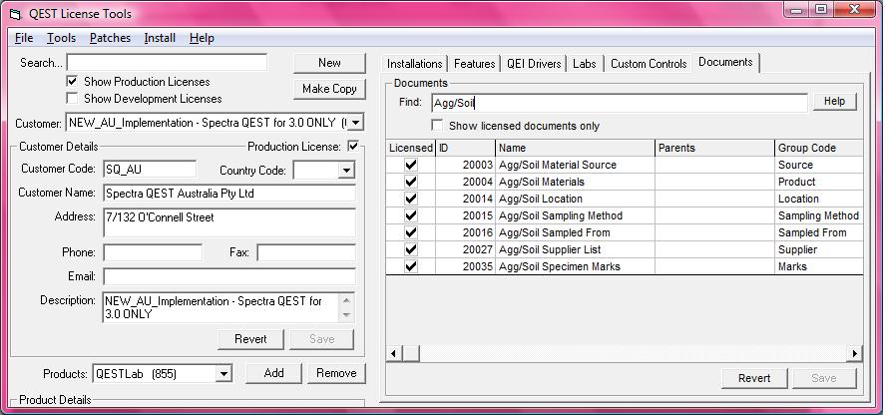This screenshot has width=888, height=415.
Task: Enable Show Development Licenses checkbox
Action: coord(72,99)
